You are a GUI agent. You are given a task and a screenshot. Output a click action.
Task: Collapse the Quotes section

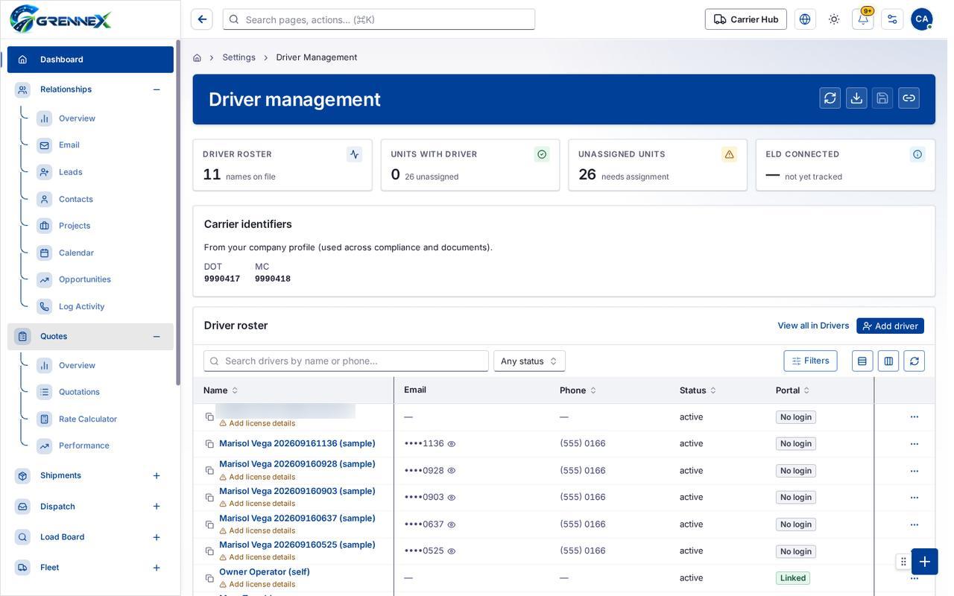tap(157, 337)
